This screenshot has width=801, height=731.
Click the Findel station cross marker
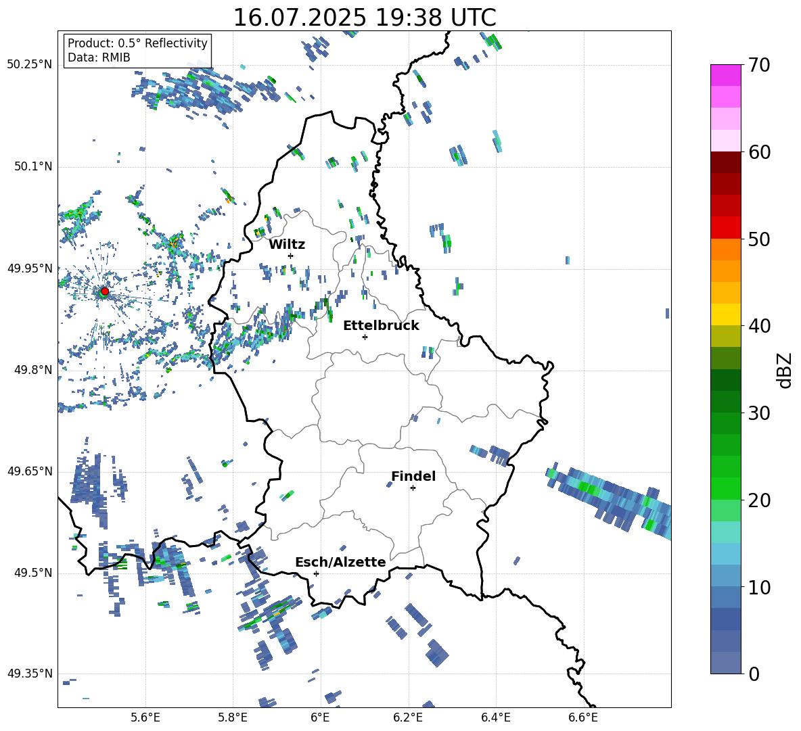[413, 488]
